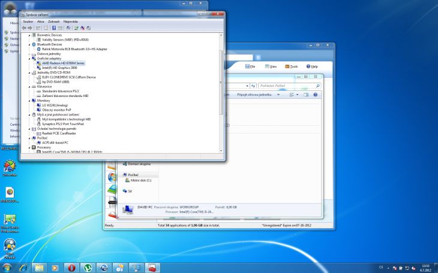Expand the Diskové jednotky node

pos(29,54)
